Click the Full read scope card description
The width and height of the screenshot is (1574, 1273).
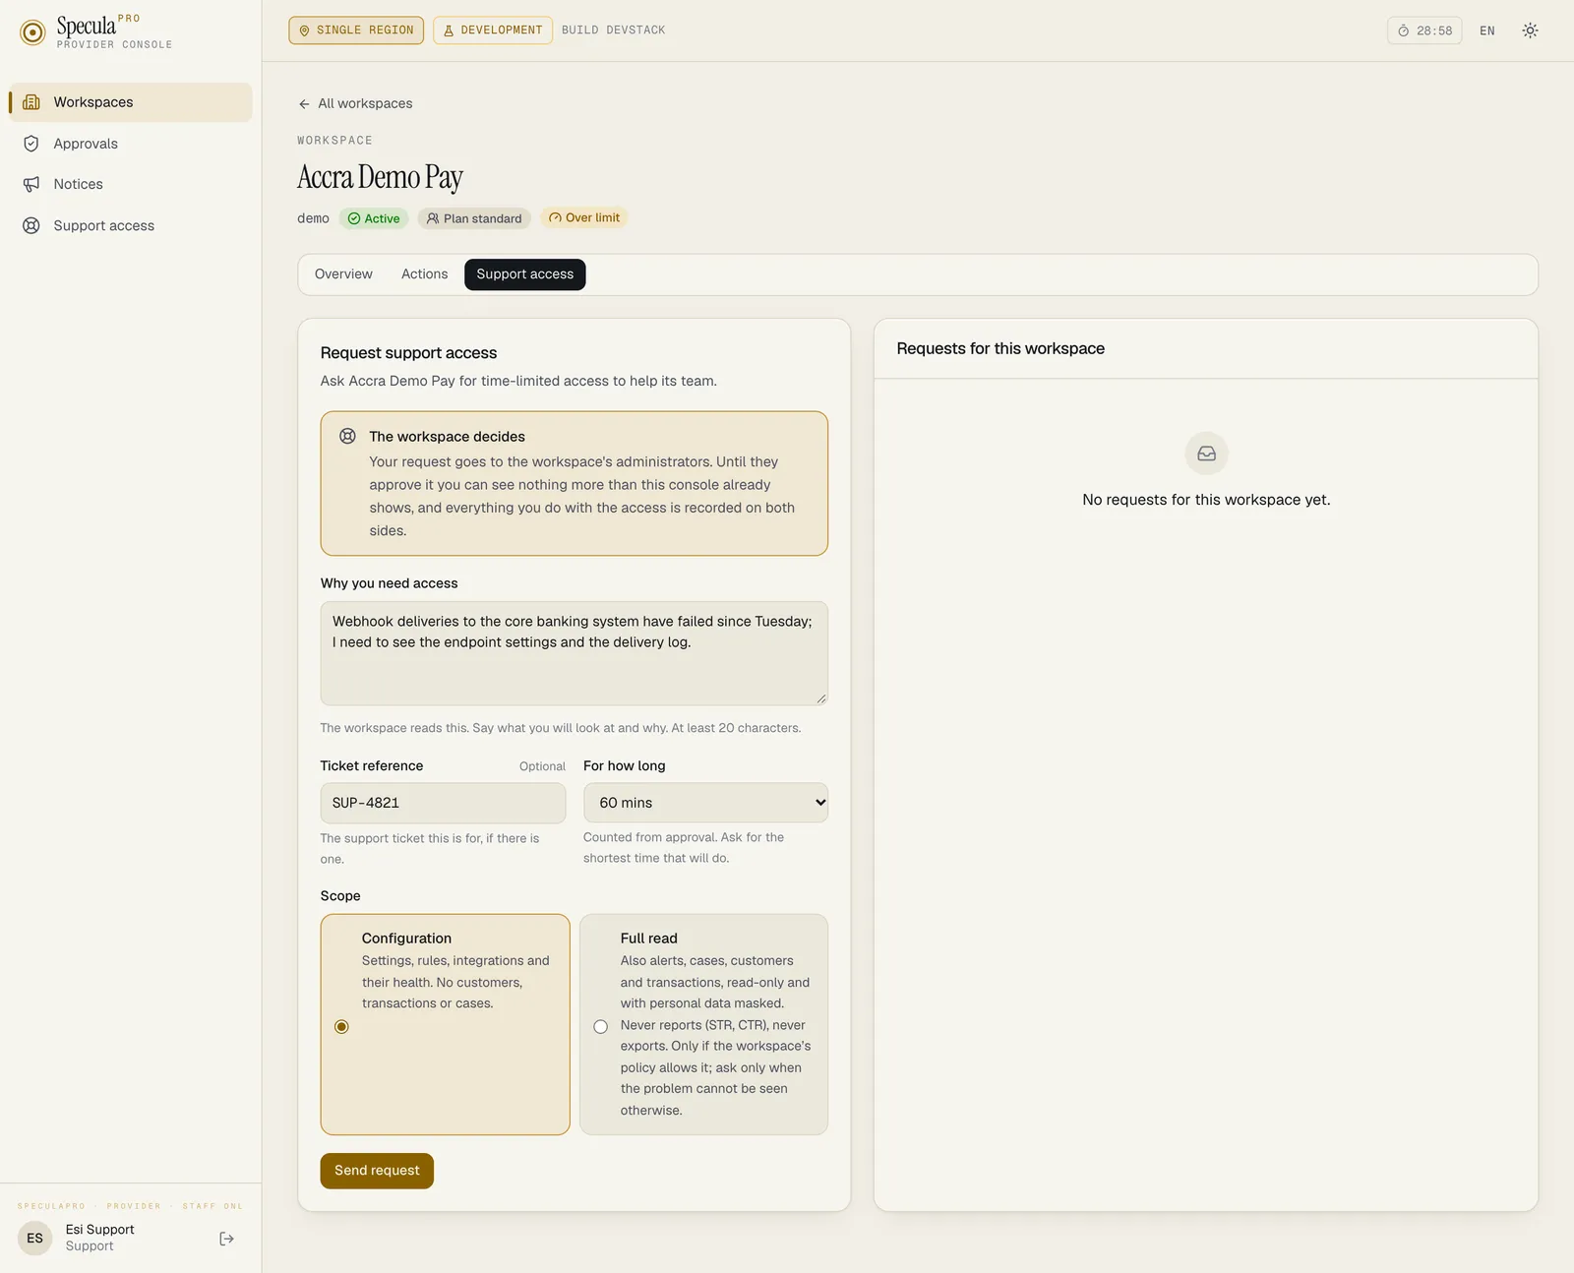click(x=716, y=1036)
